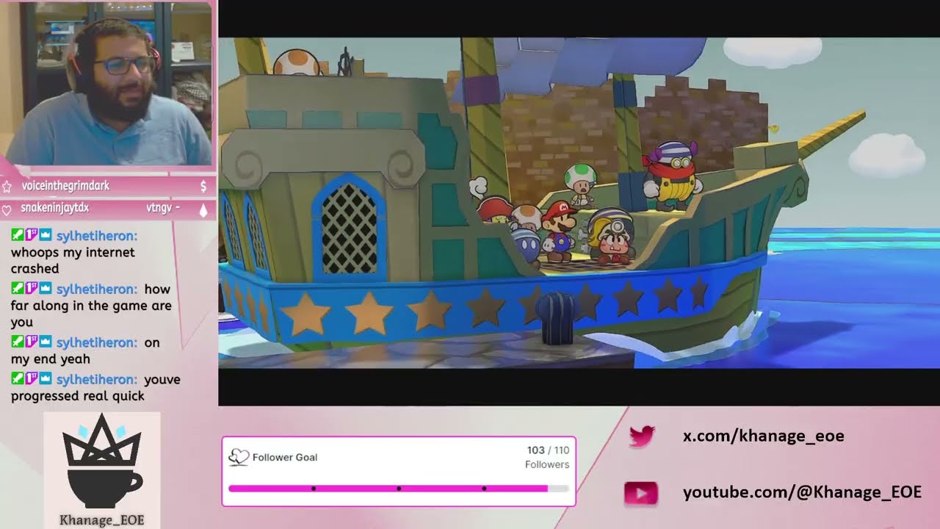This screenshot has width=940, height=529.
Task: Click the Khanage_EOE crown coffee cup logo
Action: pos(102,462)
